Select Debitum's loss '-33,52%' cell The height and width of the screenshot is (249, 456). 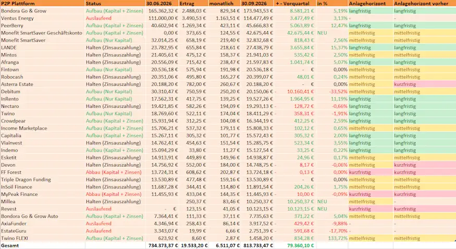332,92
